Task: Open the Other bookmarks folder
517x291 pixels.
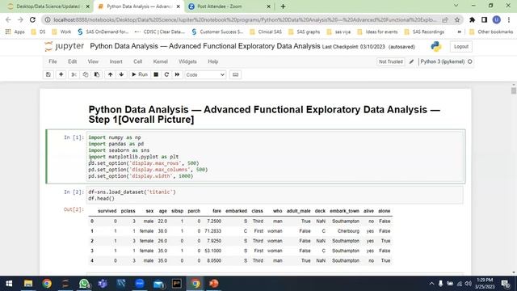Action: click(491, 32)
